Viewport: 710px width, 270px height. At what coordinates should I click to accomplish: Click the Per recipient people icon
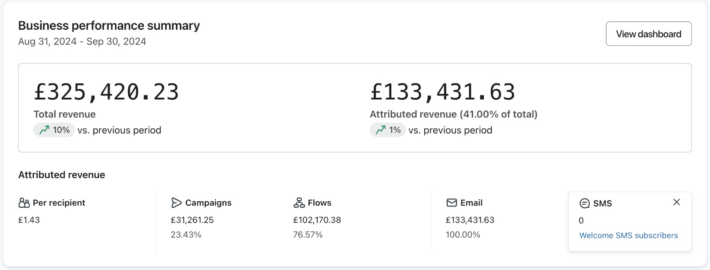coord(24,203)
